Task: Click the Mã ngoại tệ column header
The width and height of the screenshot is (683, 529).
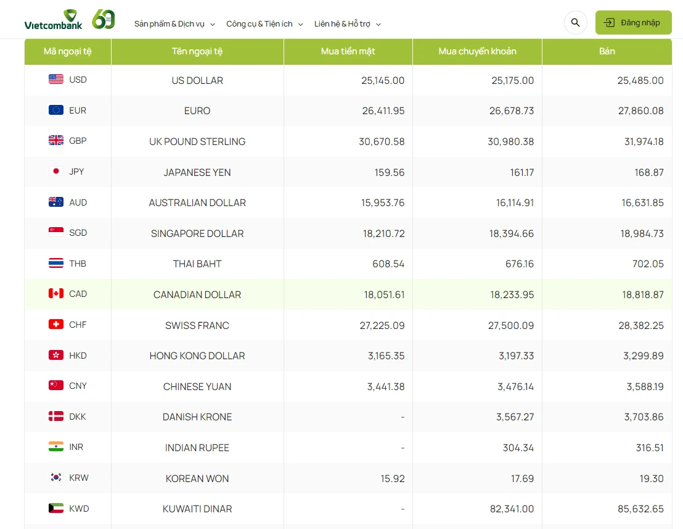Action: (x=68, y=51)
